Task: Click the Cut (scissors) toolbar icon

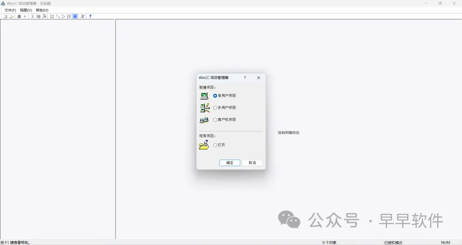Action: point(33,16)
